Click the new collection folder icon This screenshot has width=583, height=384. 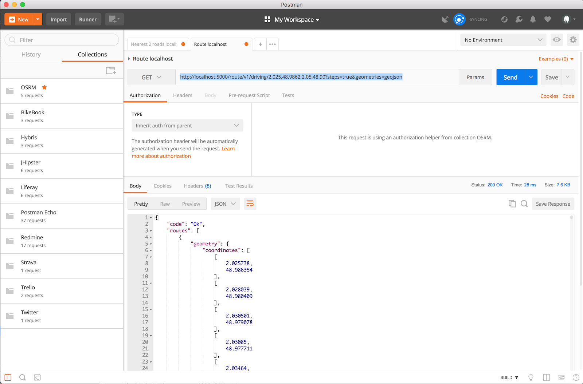coord(111,71)
